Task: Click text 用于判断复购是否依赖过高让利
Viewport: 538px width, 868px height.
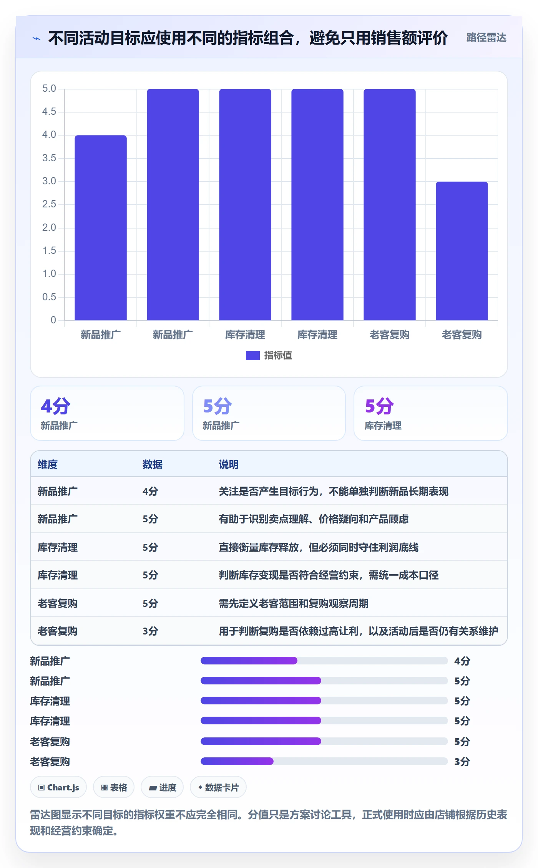Action: click(289, 631)
